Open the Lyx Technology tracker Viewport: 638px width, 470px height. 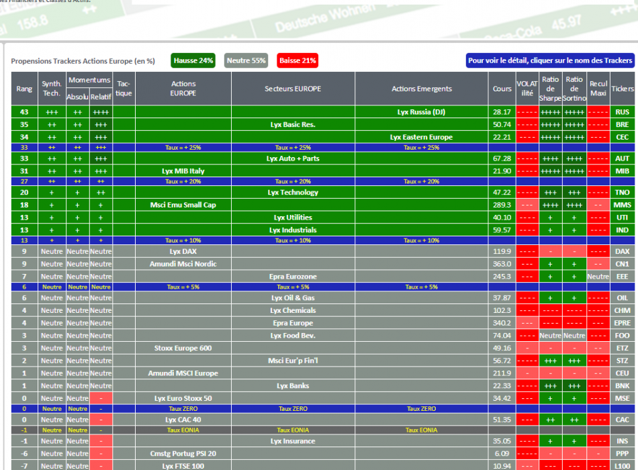pos(293,192)
